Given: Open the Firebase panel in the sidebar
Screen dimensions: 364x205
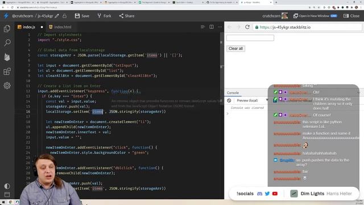Looking at the screenshot, I should tap(7, 57).
